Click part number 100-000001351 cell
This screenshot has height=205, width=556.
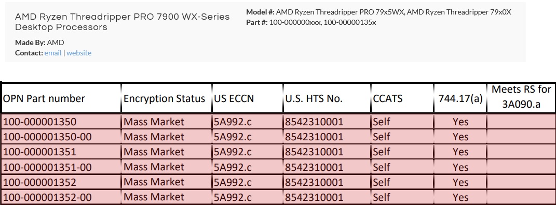61,152
